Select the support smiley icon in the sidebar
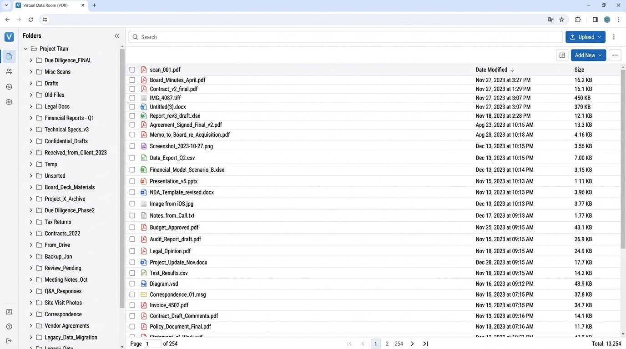 (9, 86)
